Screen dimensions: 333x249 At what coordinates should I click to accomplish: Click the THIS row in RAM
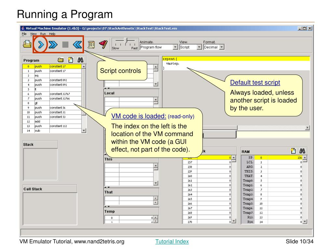(x=272, y=172)
